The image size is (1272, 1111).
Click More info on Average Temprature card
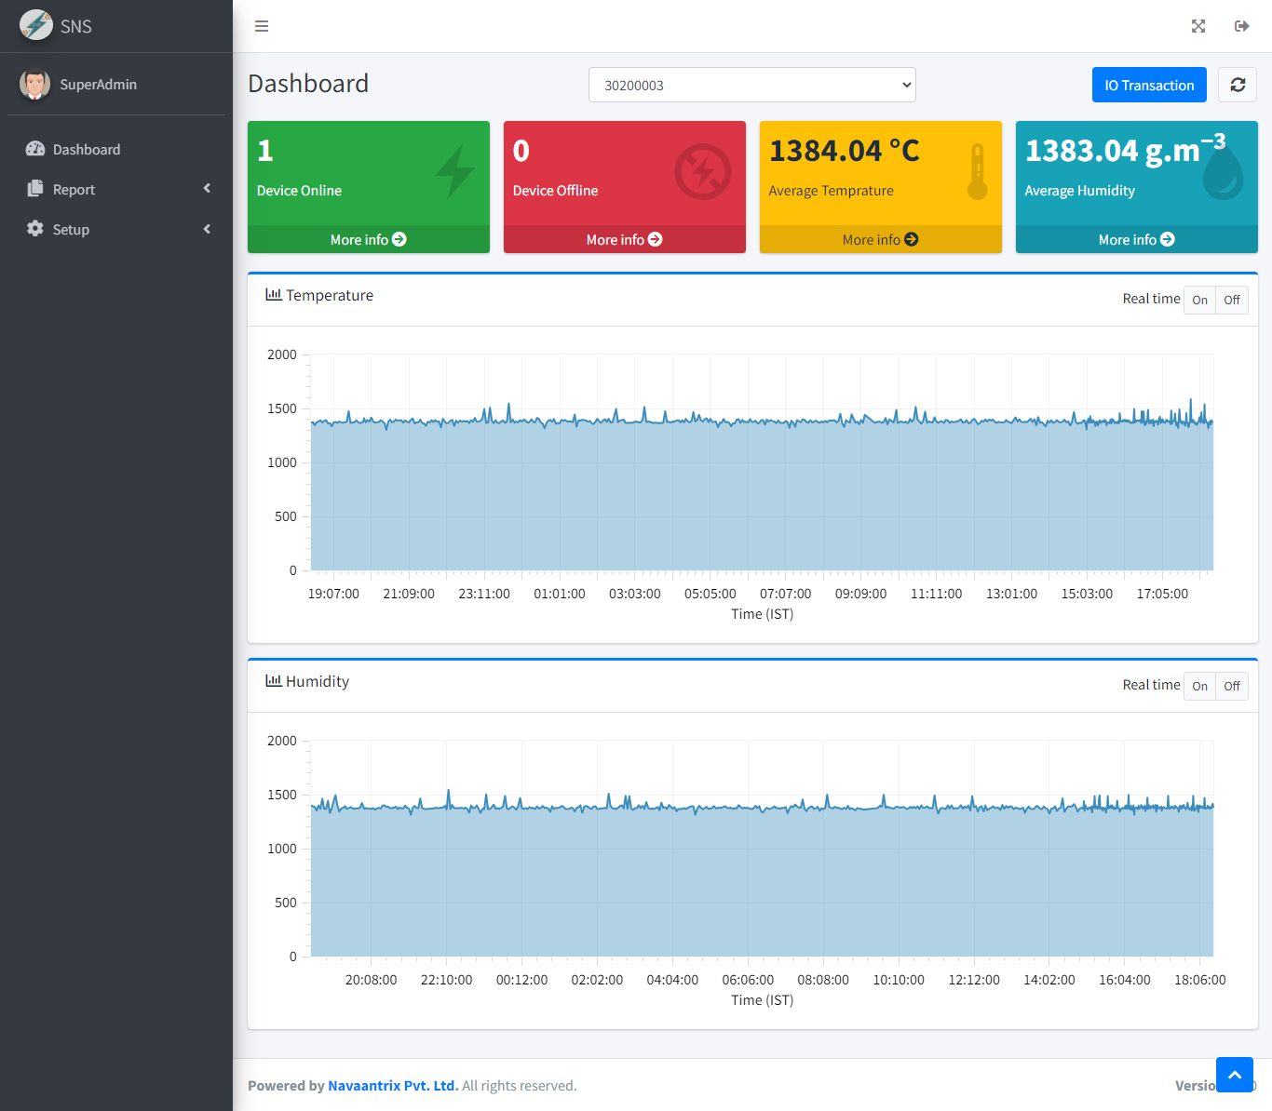tap(881, 239)
